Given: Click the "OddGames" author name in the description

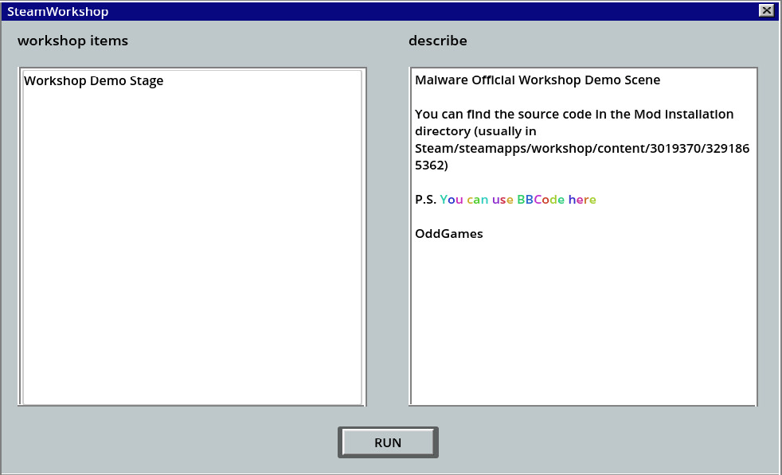Looking at the screenshot, I should tap(448, 233).
